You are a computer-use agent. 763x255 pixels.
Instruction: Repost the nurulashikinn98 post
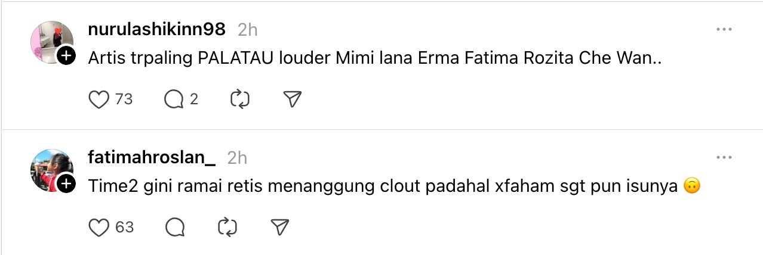click(x=239, y=99)
